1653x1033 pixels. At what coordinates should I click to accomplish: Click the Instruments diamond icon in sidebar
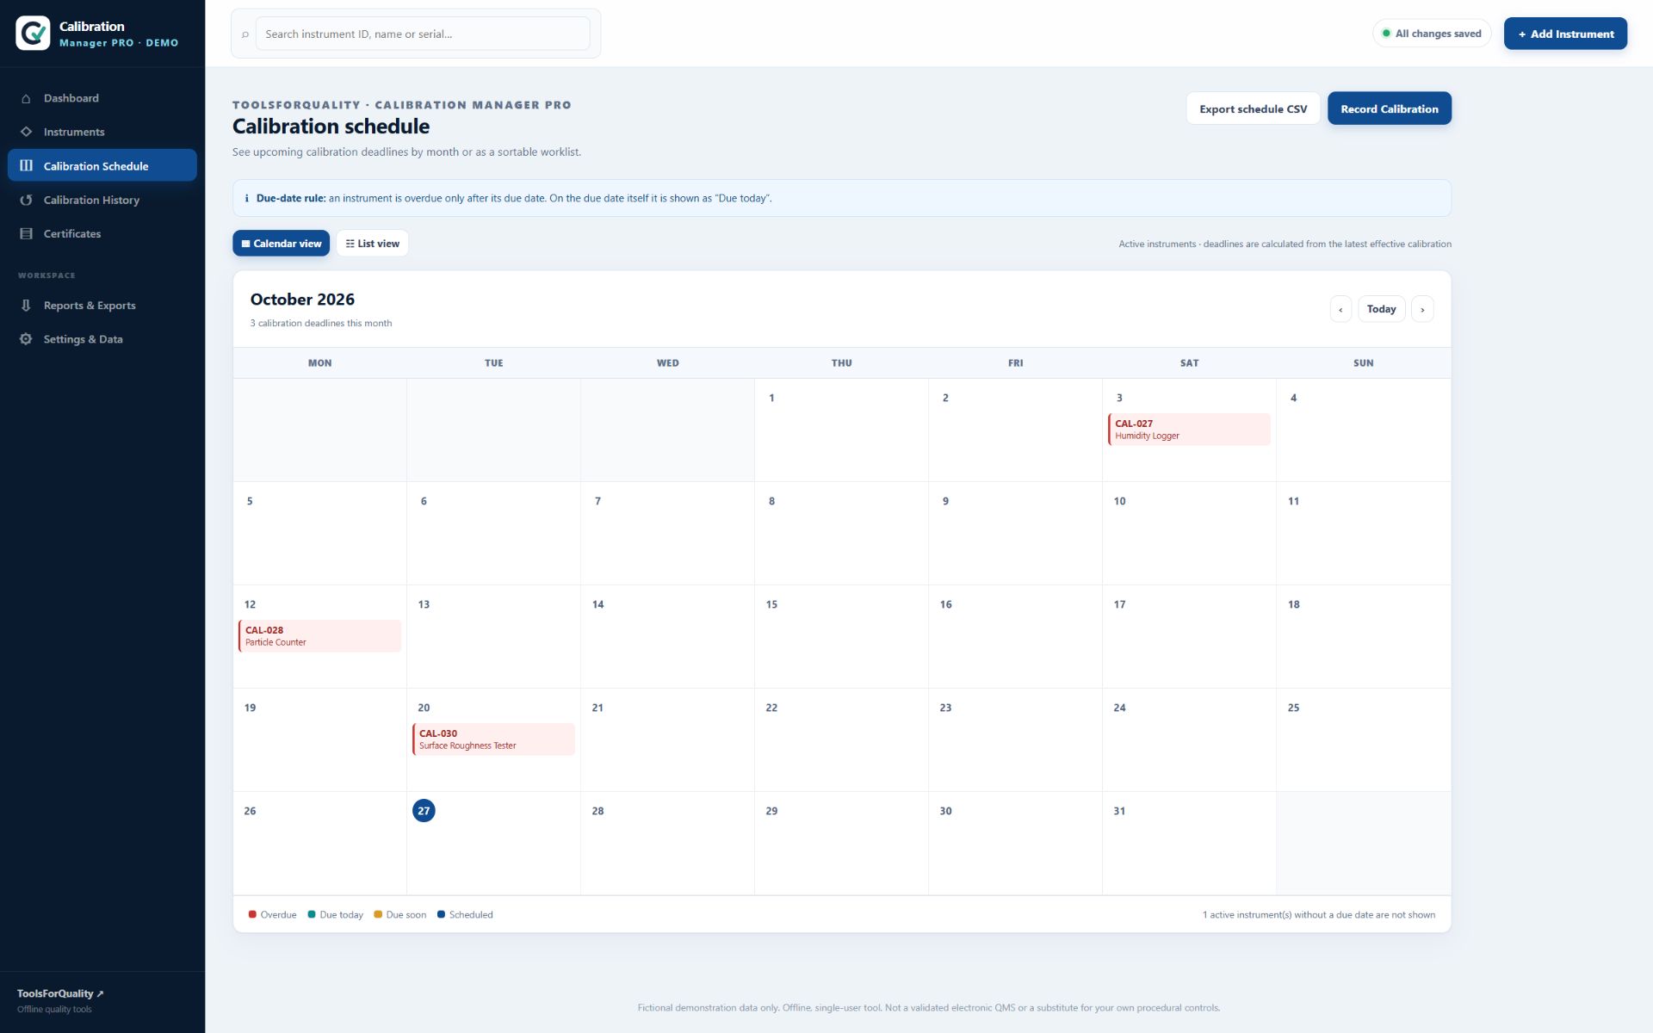click(26, 132)
